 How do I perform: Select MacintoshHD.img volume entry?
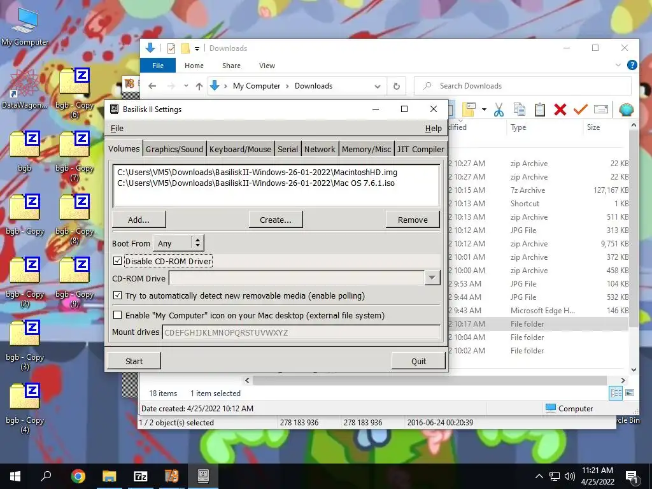(257, 172)
